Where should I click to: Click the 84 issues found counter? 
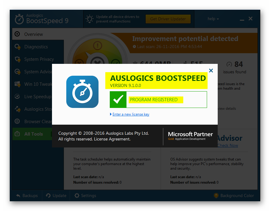click(x=234, y=67)
